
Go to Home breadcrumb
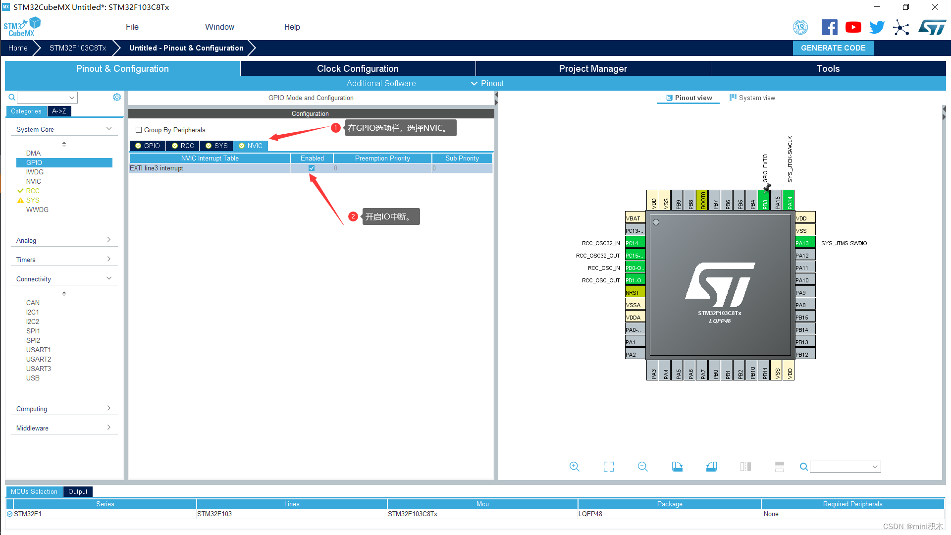pos(18,48)
